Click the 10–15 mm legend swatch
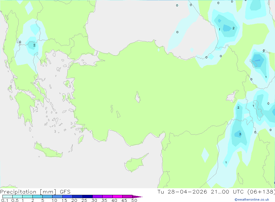 [57, 196]
